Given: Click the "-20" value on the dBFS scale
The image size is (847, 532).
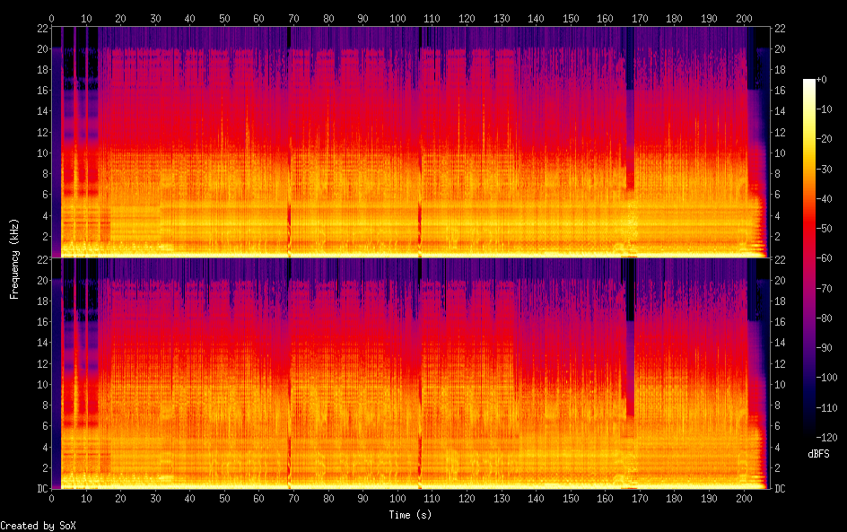Looking at the screenshot, I should [x=824, y=139].
